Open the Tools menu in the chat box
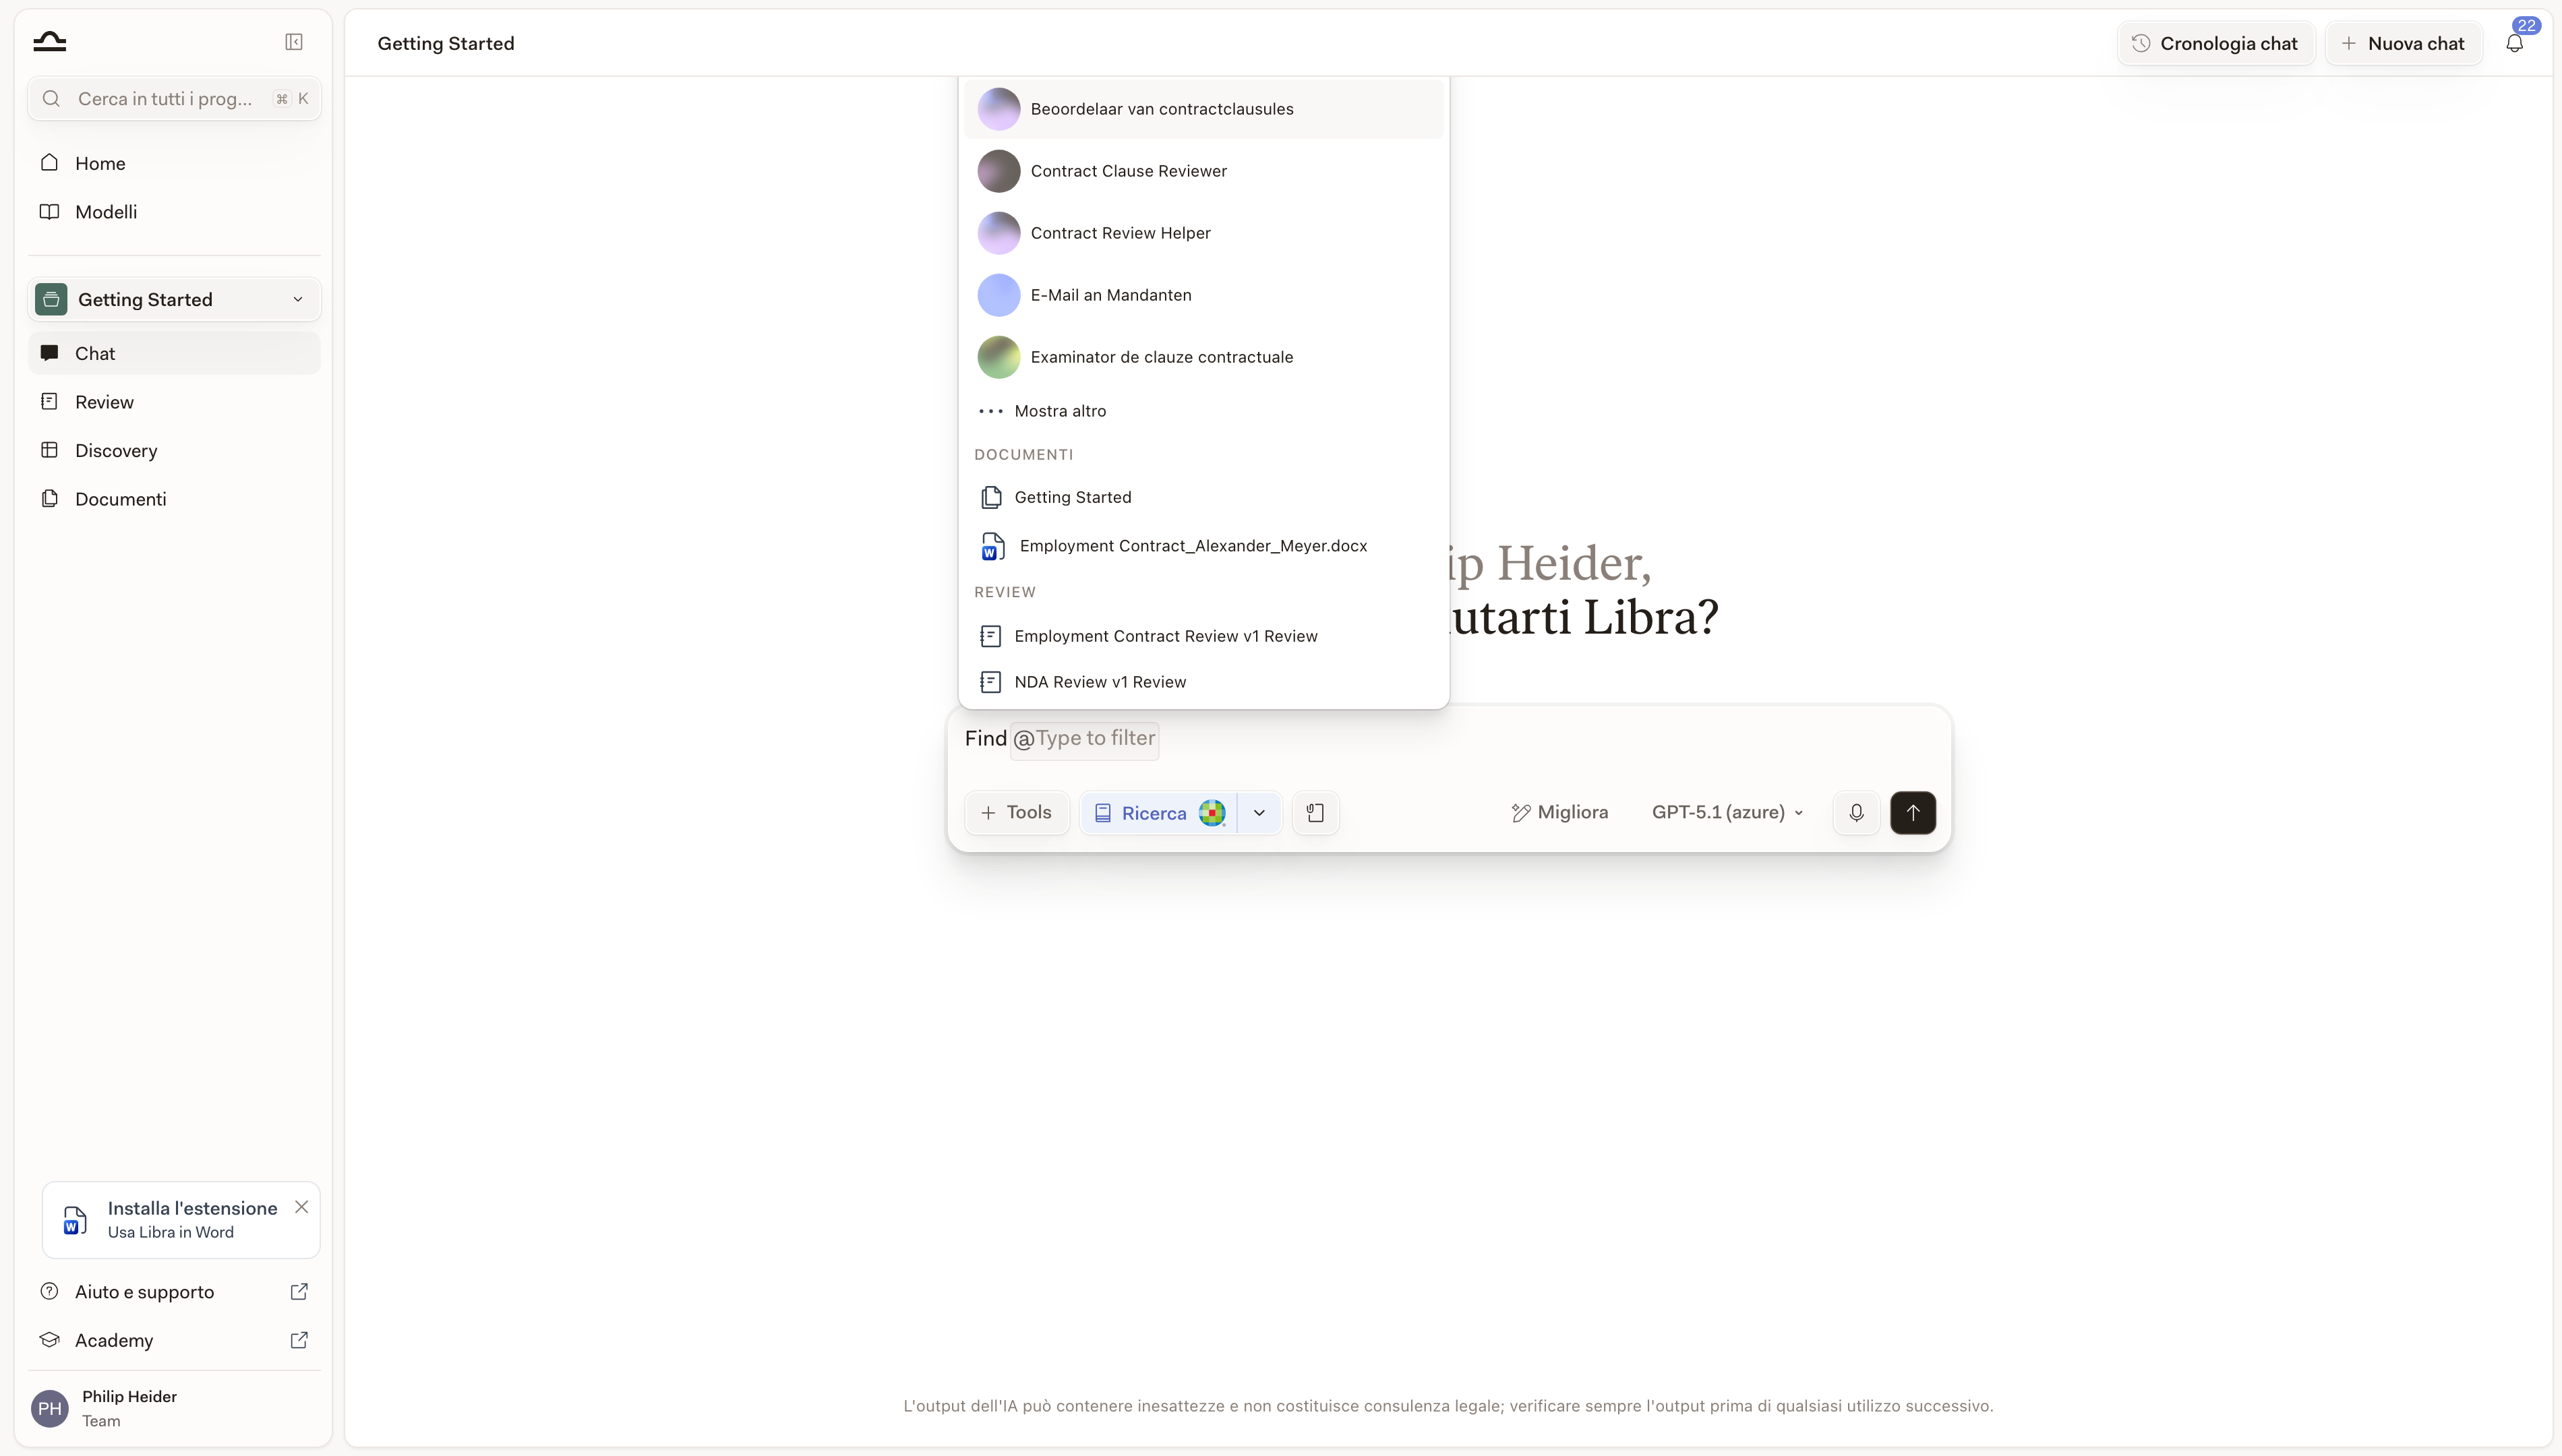The width and height of the screenshot is (2562, 1456). (x=1016, y=812)
